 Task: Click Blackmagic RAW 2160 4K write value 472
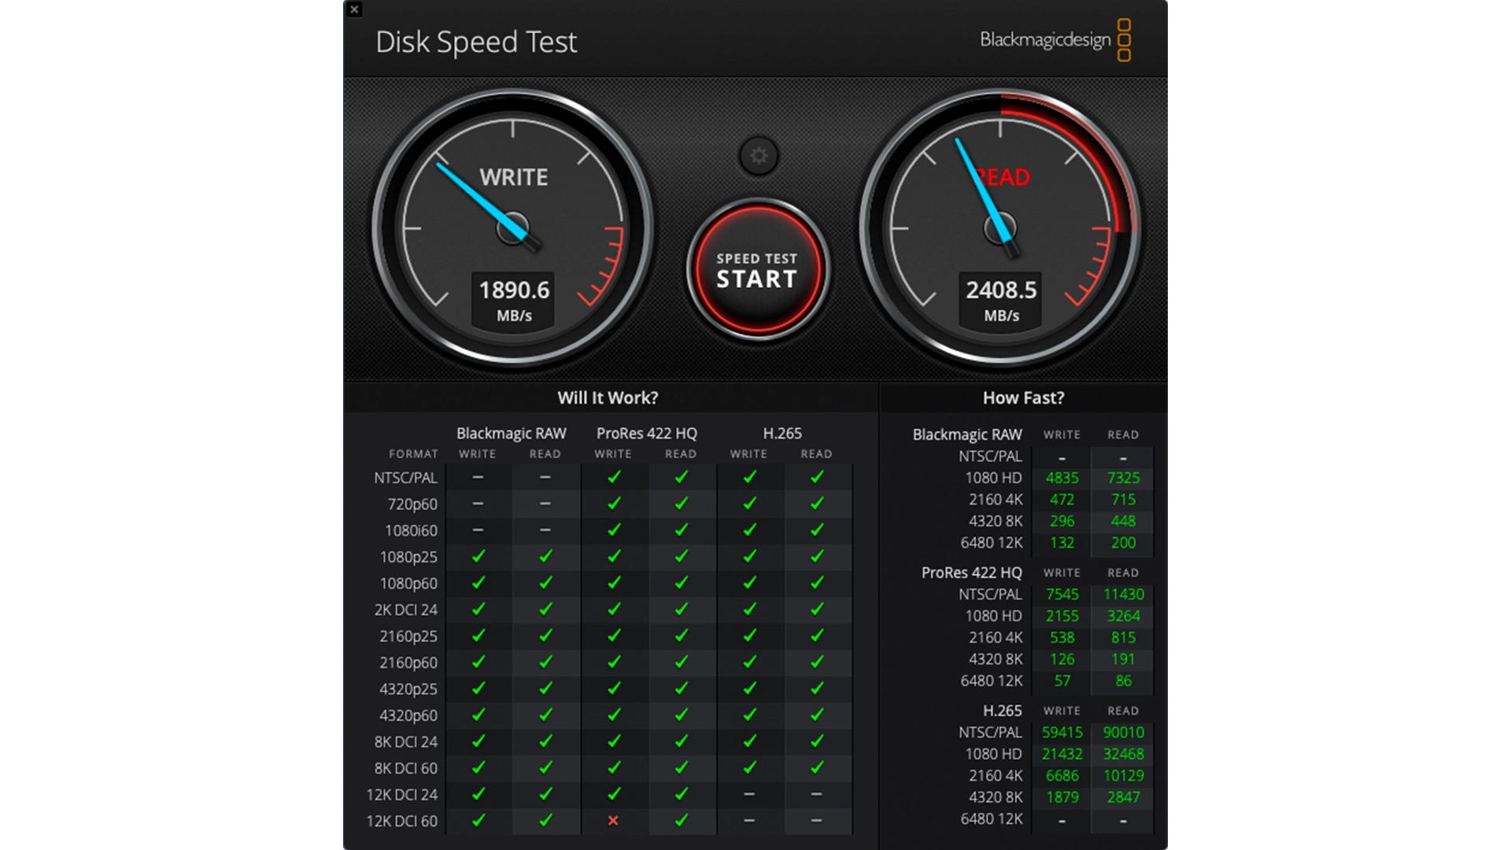[1062, 499]
